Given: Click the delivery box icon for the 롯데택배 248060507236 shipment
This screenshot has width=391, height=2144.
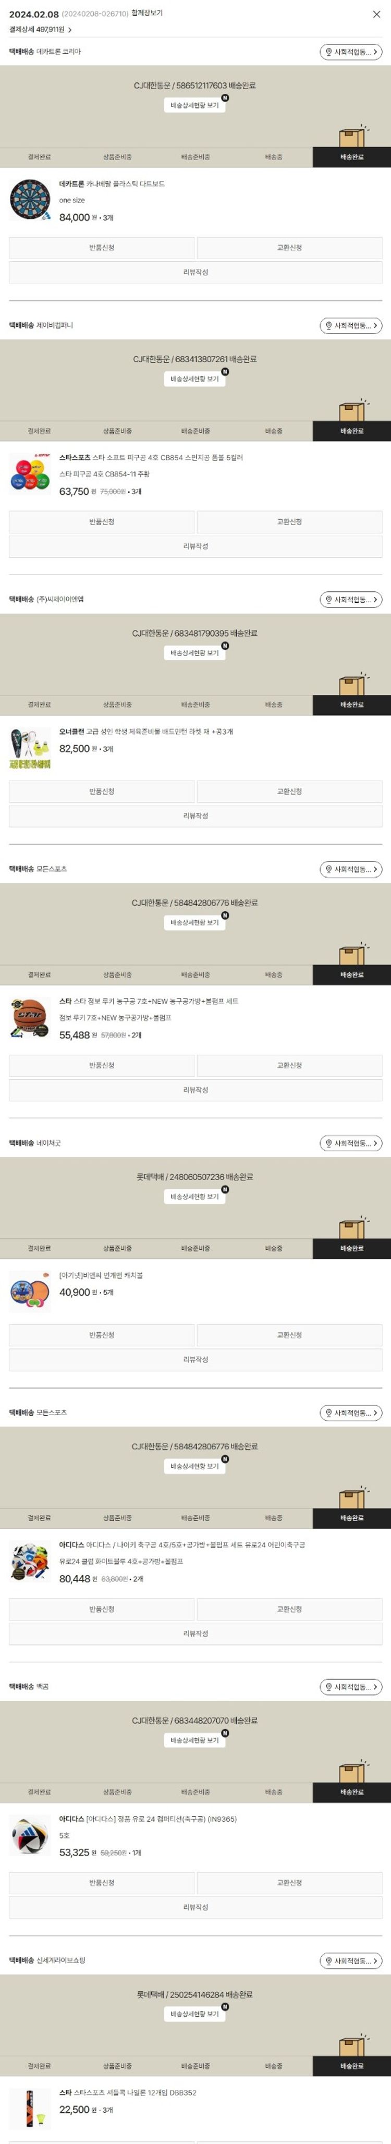Looking at the screenshot, I should click(x=353, y=1228).
